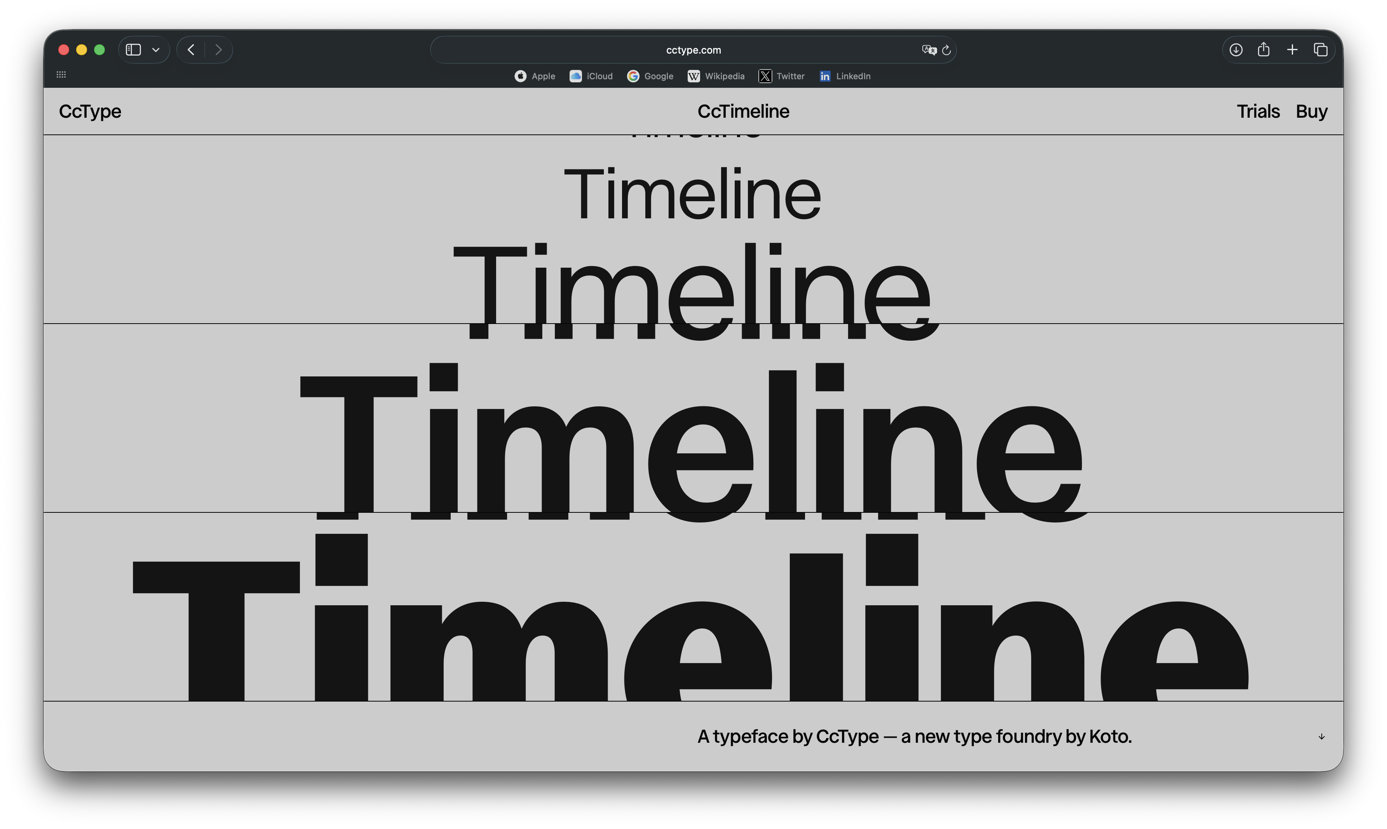Toggle the Safari sidebar button
The width and height of the screenshot is (1387, 829).
133,50
